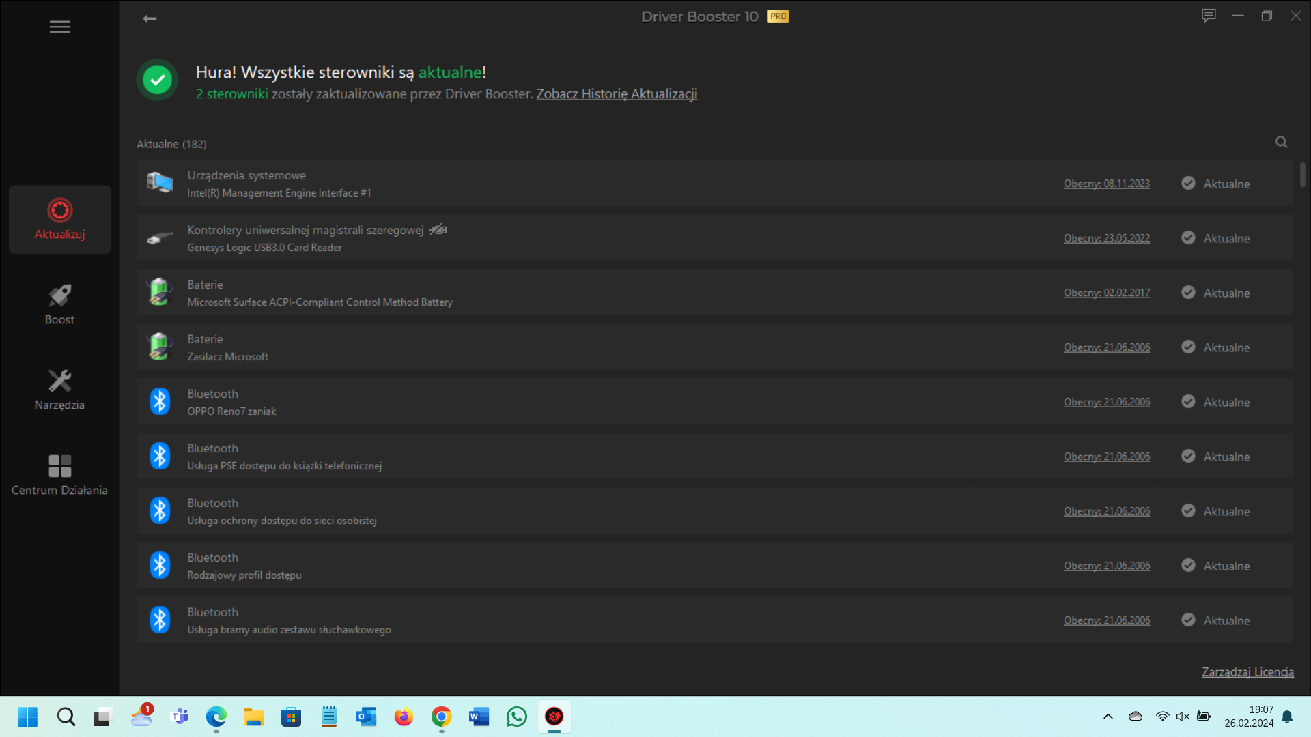Click the search magnifier above driver list
Viewport: 1311px width, 737px height.
click(1281, 142)
